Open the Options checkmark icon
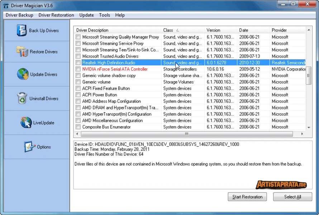Image resolution: width=319 pixels, height=215 pixels. 29,147
